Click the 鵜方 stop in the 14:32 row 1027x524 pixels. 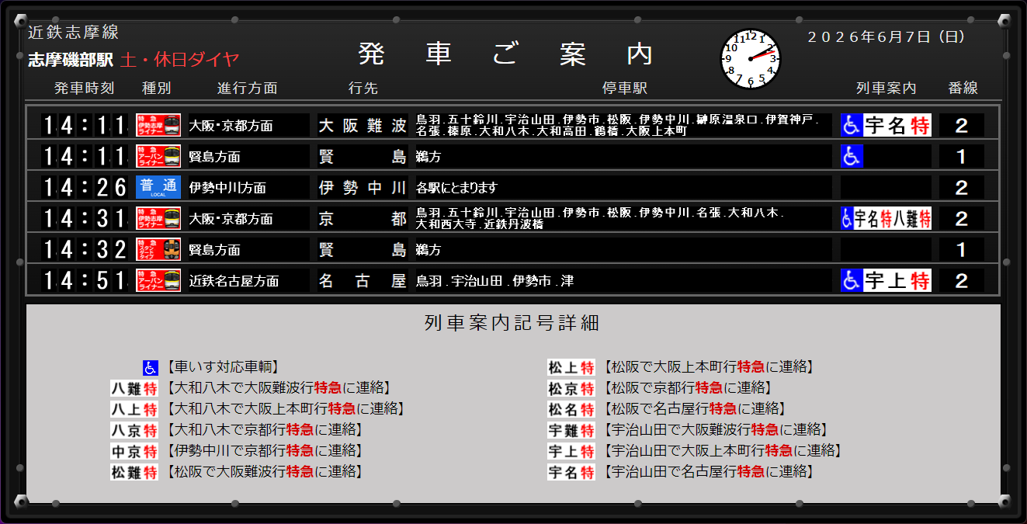[428, 250]
